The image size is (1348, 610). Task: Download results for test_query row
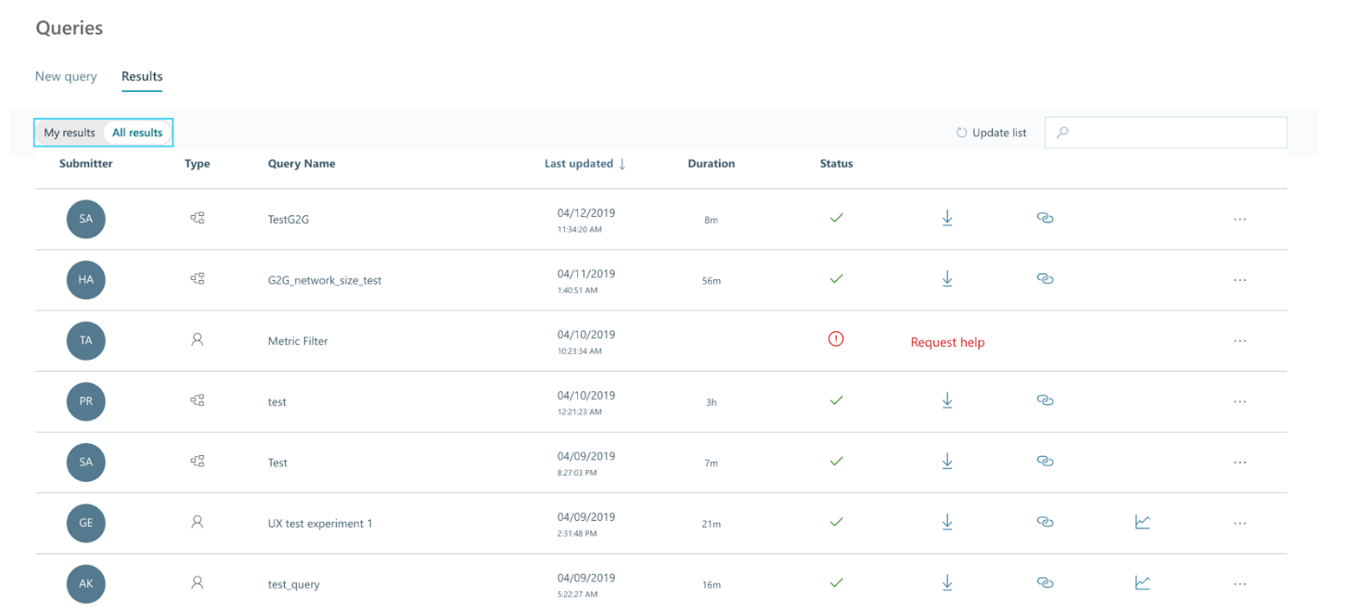[x=946, y=583]
